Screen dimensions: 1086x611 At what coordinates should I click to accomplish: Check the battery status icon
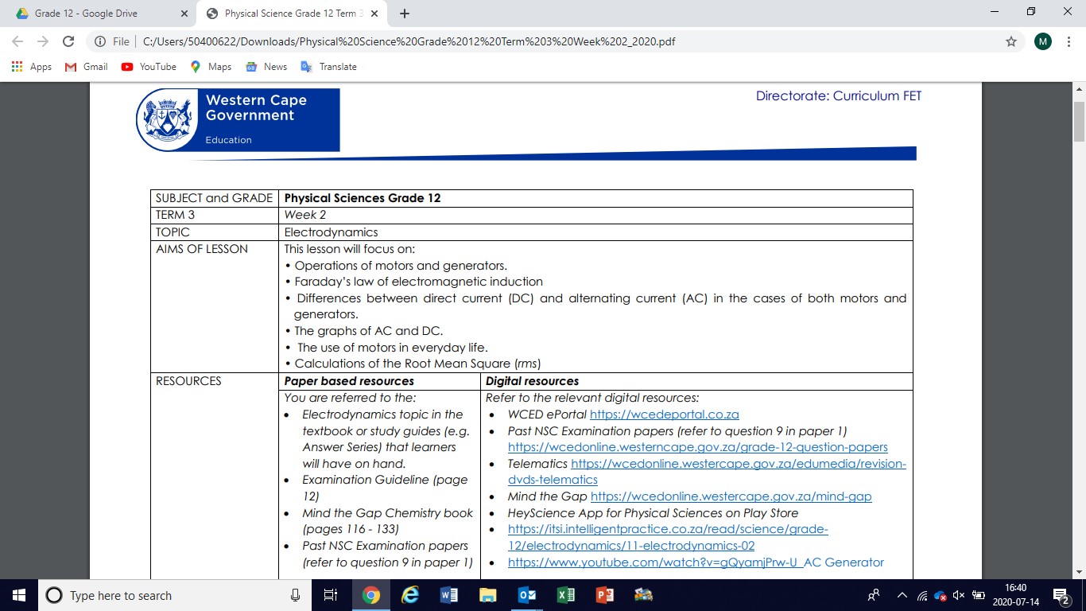(979, 595)
